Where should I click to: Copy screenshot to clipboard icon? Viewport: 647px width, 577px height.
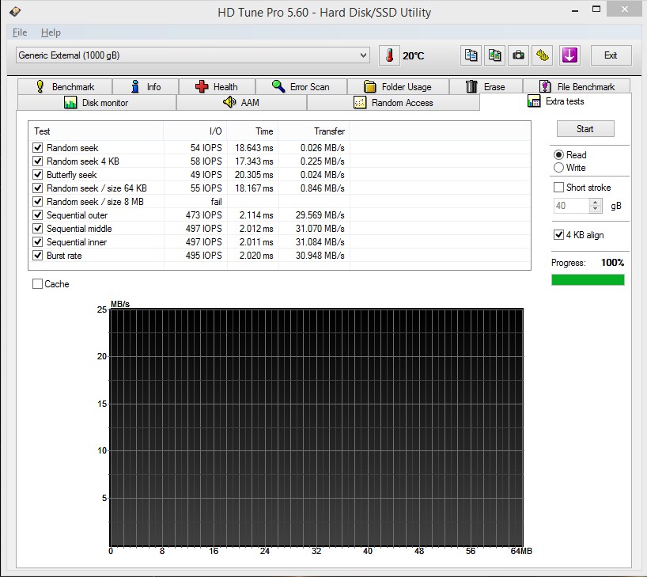point(494,55)
